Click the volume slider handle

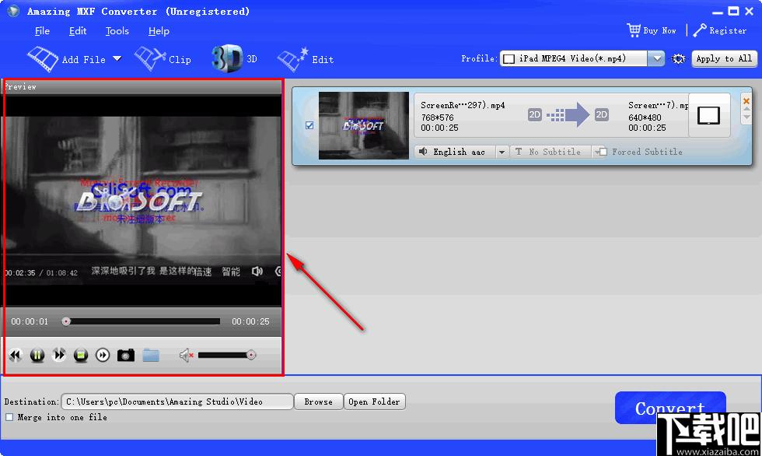pyautogui.click(x=251, y=356)
